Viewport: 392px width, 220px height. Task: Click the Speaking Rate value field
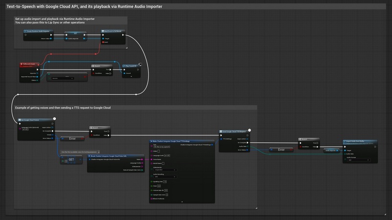[165, 181]
